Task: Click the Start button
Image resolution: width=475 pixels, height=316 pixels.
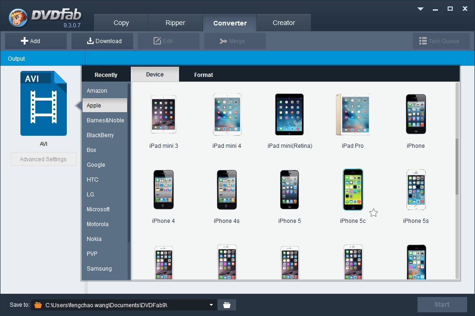Action: click(x=442, y=304)
